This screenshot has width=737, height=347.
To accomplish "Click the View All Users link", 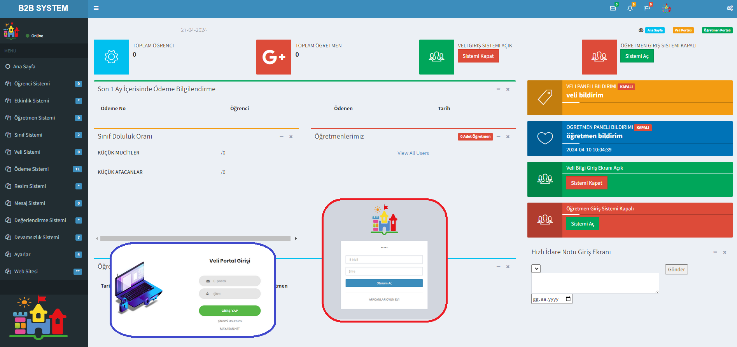I will tap(413, 153).
